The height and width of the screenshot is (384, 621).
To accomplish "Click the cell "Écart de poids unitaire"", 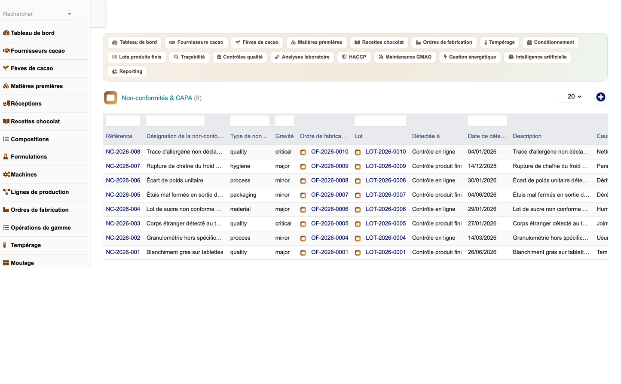I will pos(175,180).
